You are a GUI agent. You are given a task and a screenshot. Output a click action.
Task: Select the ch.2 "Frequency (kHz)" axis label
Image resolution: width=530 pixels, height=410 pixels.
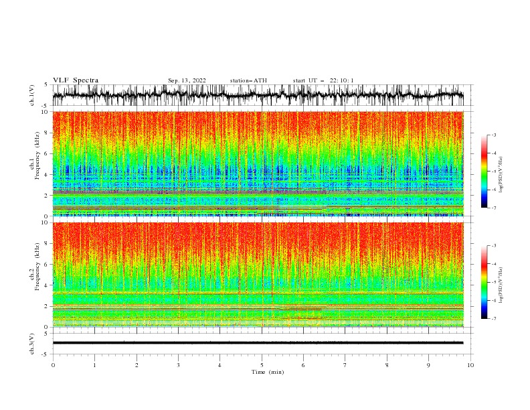click(x=37, y=266)
